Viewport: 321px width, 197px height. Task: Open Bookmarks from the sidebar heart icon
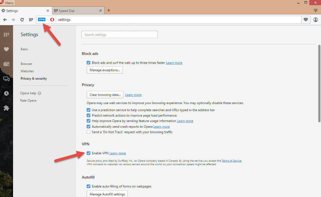point(6,49)
